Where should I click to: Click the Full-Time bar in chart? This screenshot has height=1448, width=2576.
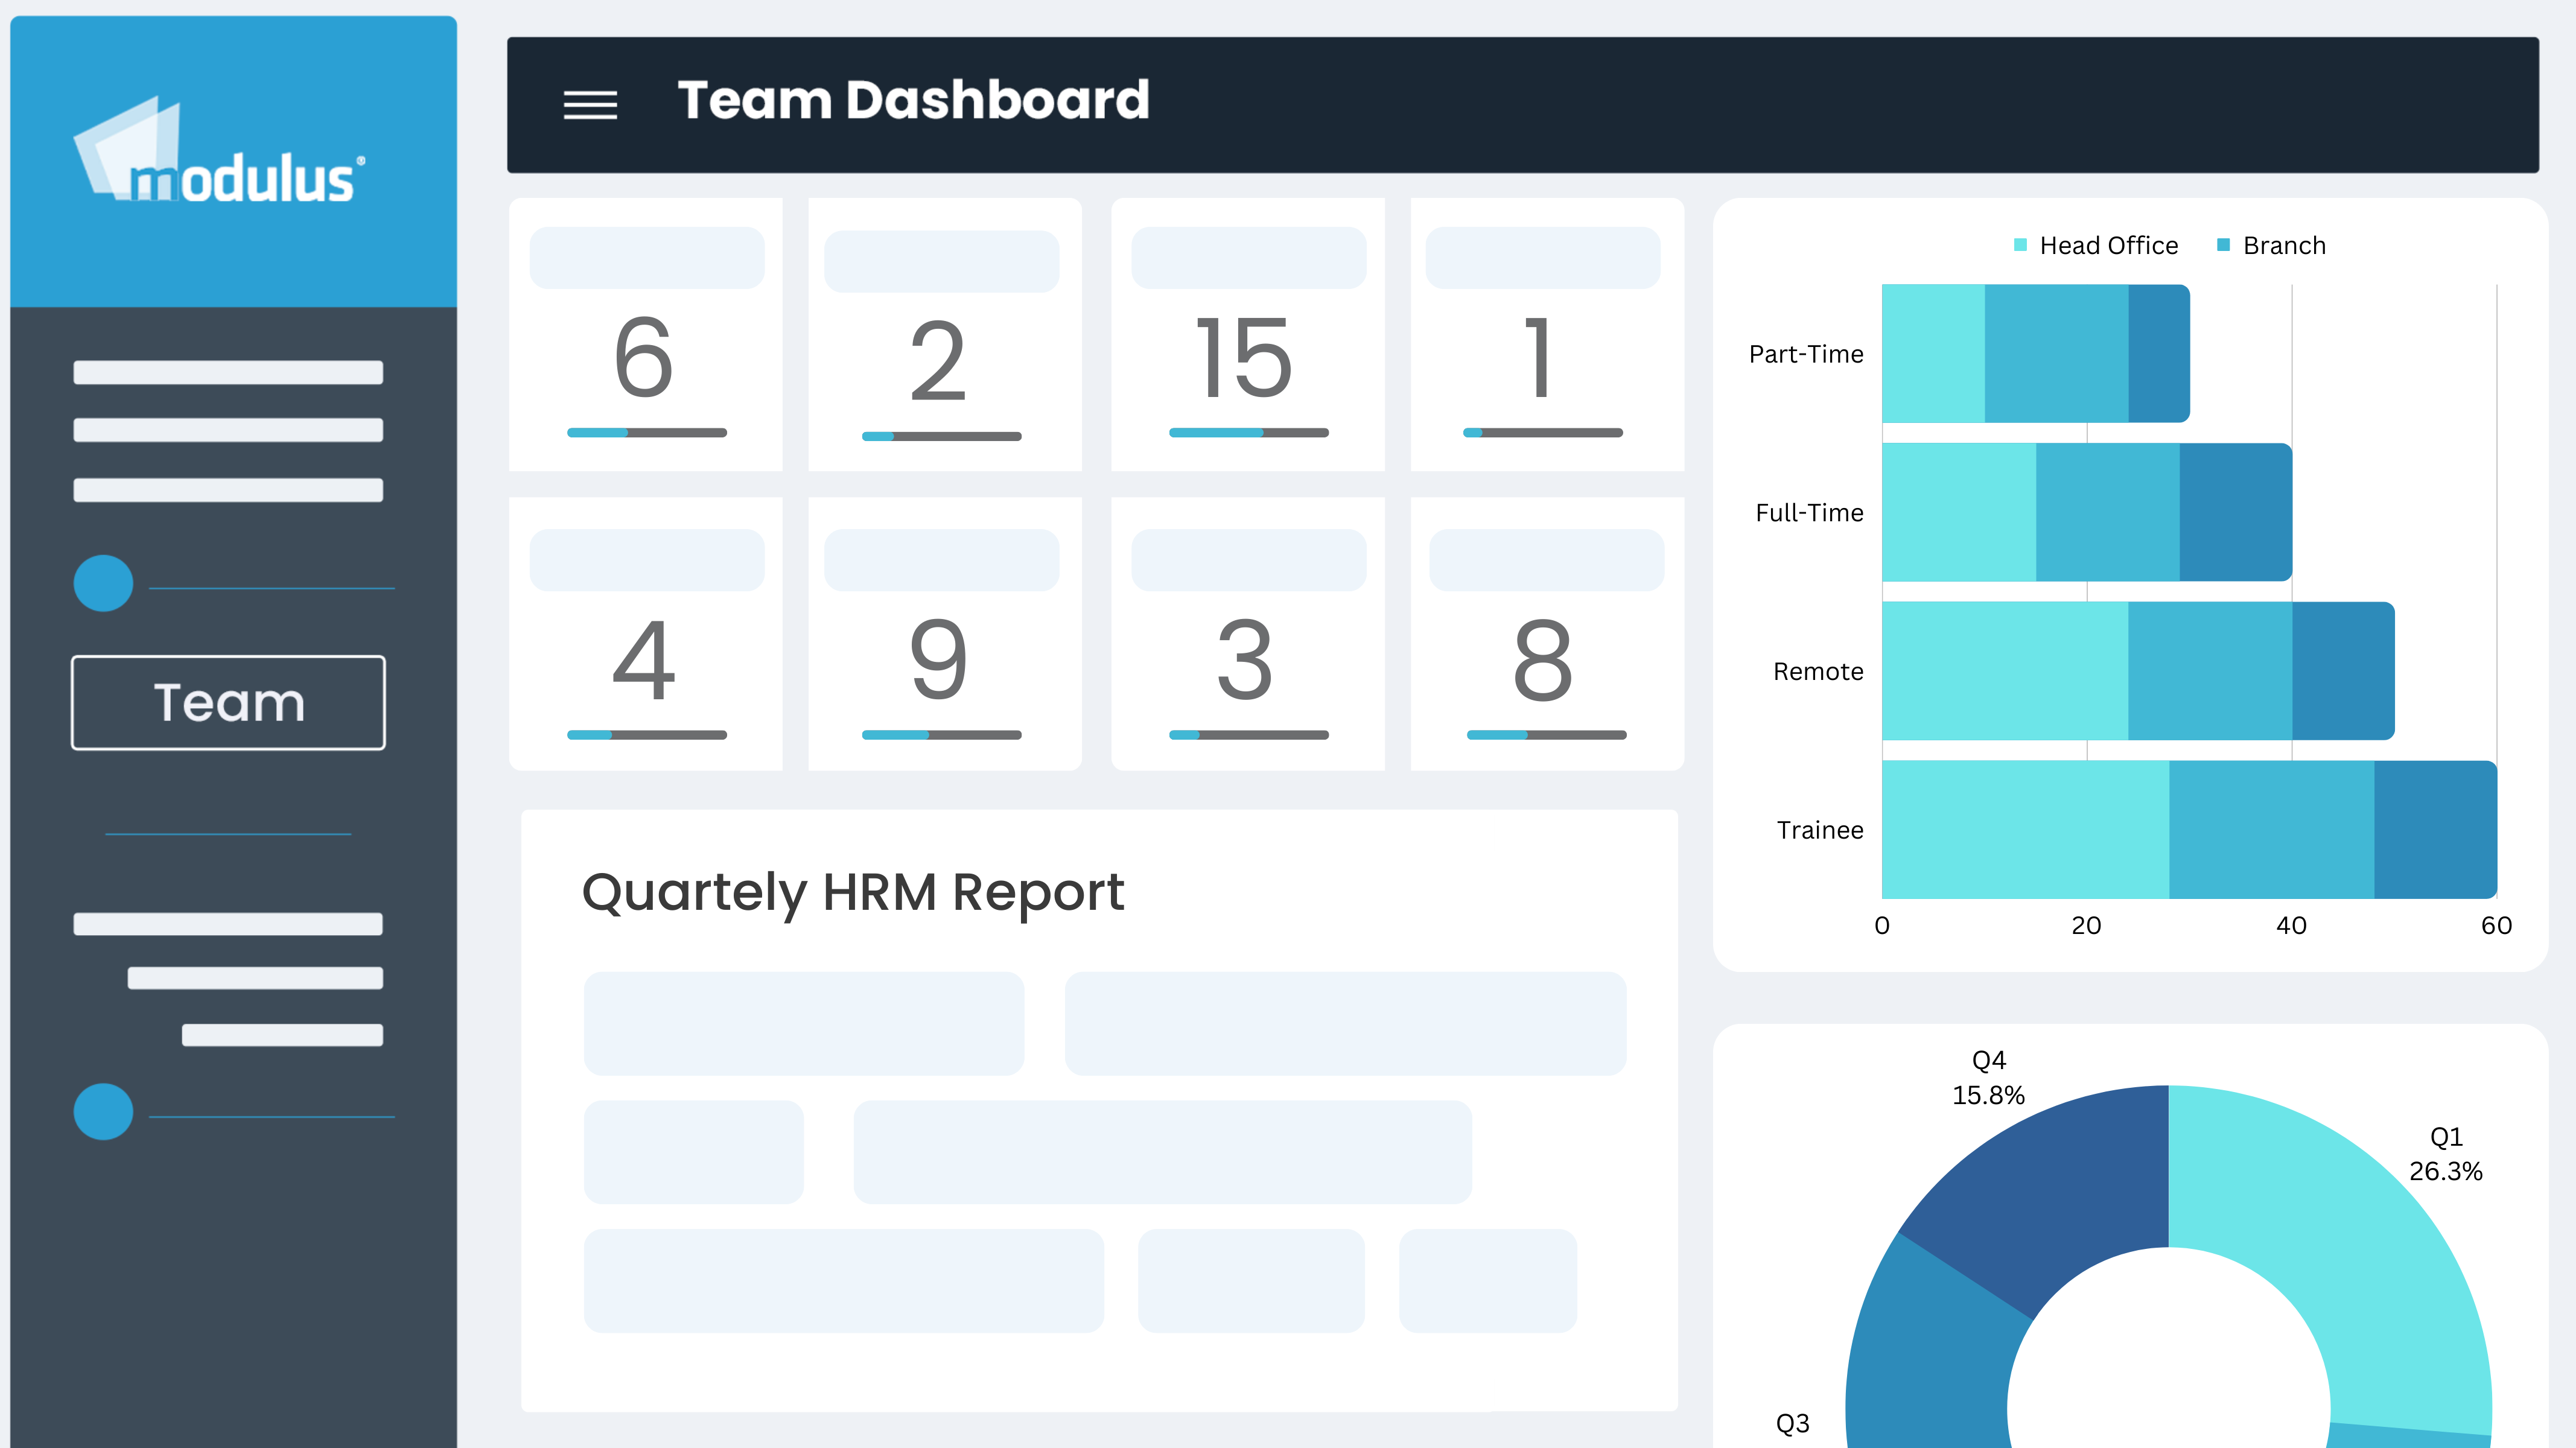point(2087,512)
